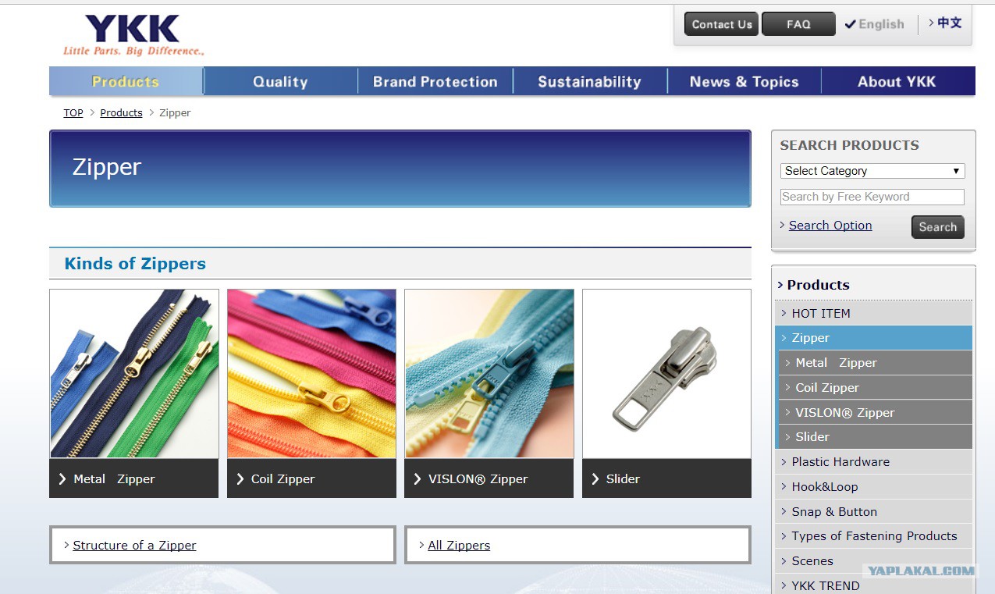Select Types of Fastening Products

pos(874,536)
